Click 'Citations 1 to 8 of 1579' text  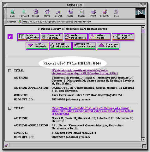point(72,63)
